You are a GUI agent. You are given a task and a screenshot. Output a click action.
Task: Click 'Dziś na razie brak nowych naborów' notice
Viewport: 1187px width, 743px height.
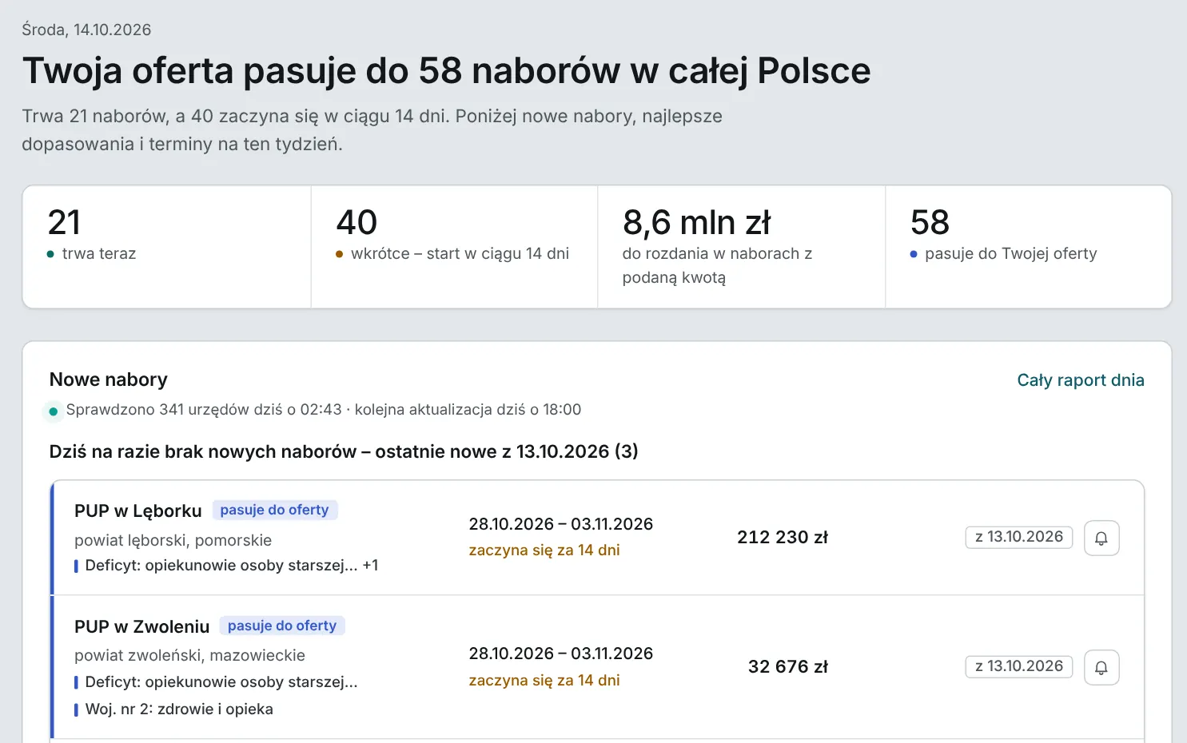[344, 451]
